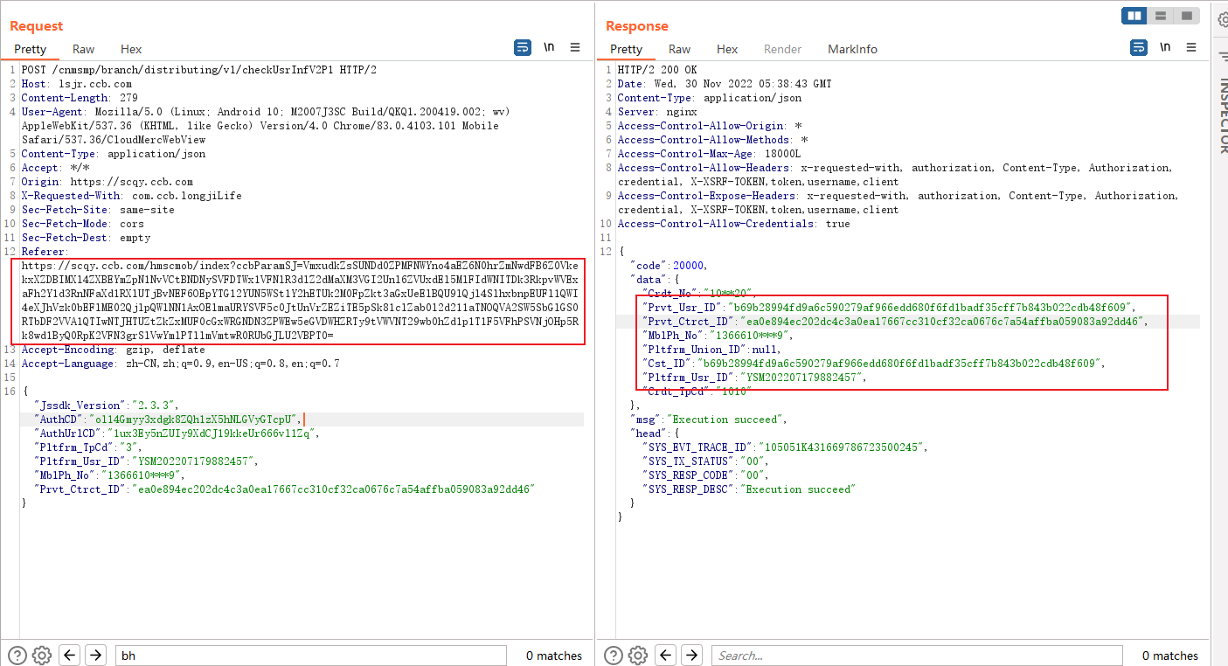Go to next match in Response search

691,655
